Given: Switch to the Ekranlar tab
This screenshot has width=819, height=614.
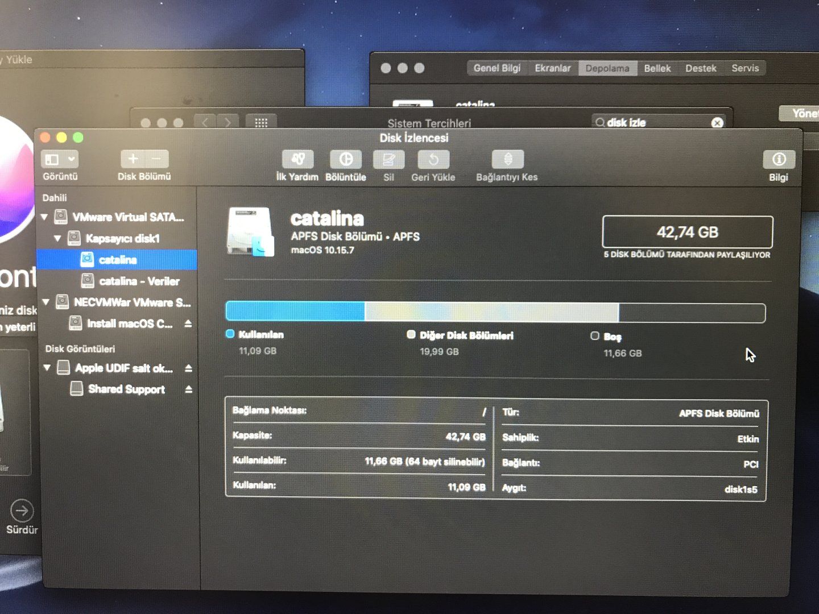Looking at the screenshot, I should [552, 68].
